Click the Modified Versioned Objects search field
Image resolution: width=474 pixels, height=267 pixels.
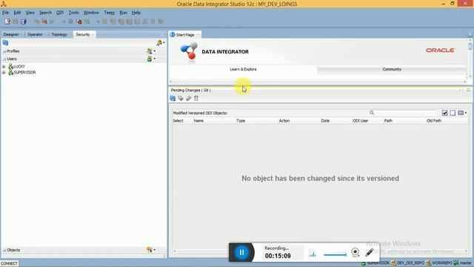pos(407,113)
